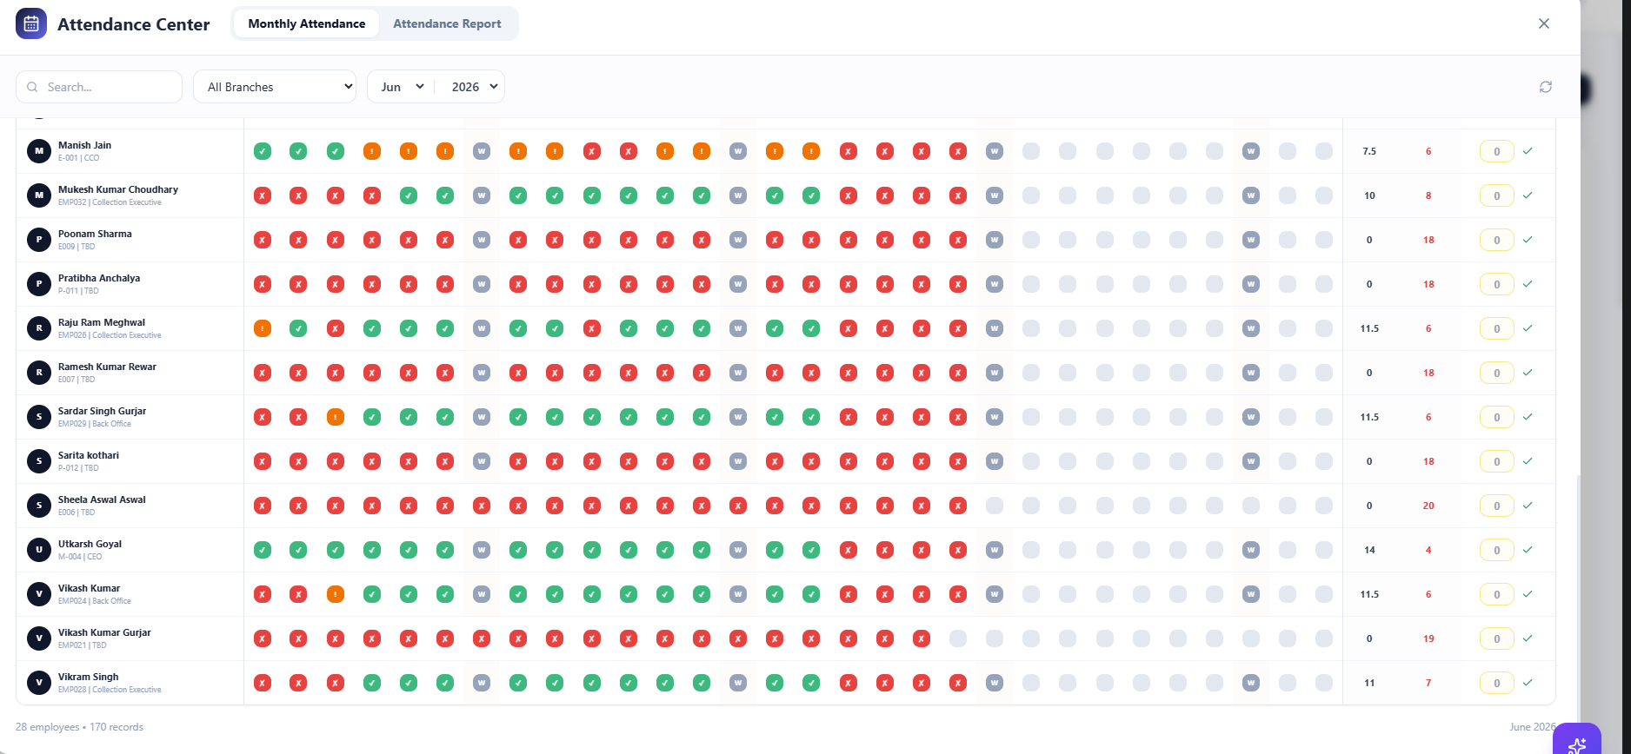Image resolution: width=1631 pixels, height=754 pixels.
Task: Click the 0 adjustment field for Pratibha Anchalya
Action: pyautogui.click(x=1496, y=284)
